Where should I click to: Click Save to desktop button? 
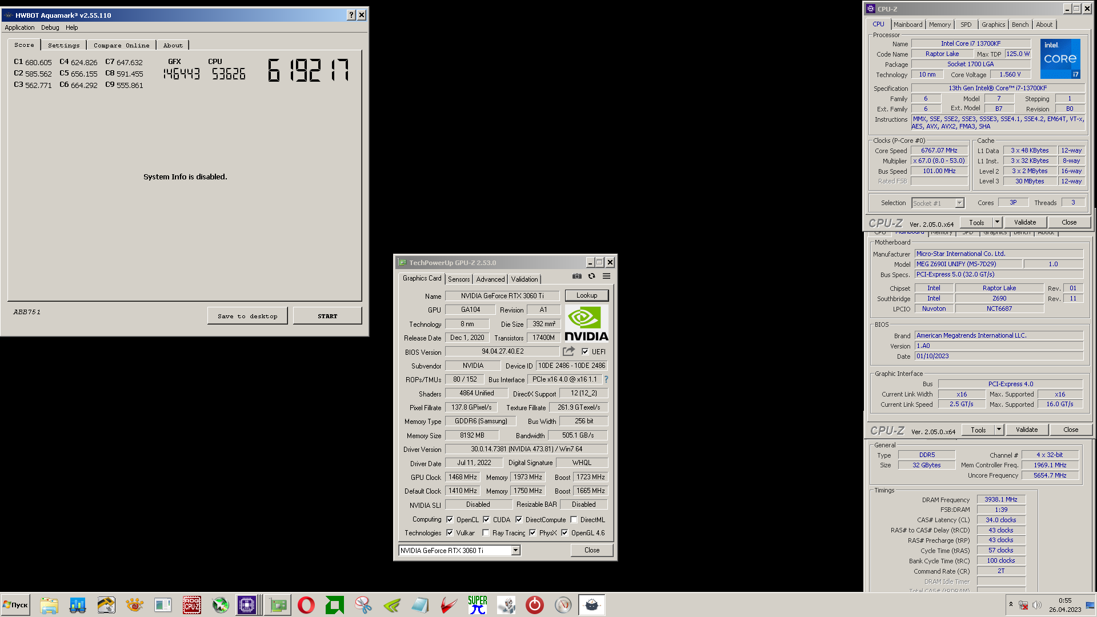click(247, 316)
